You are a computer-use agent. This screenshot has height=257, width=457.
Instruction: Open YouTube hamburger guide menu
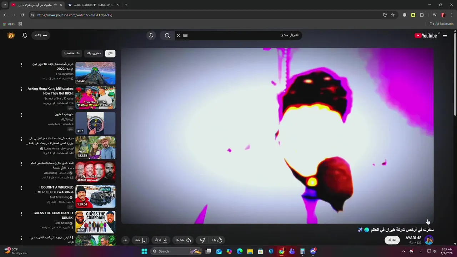point(445,35)
